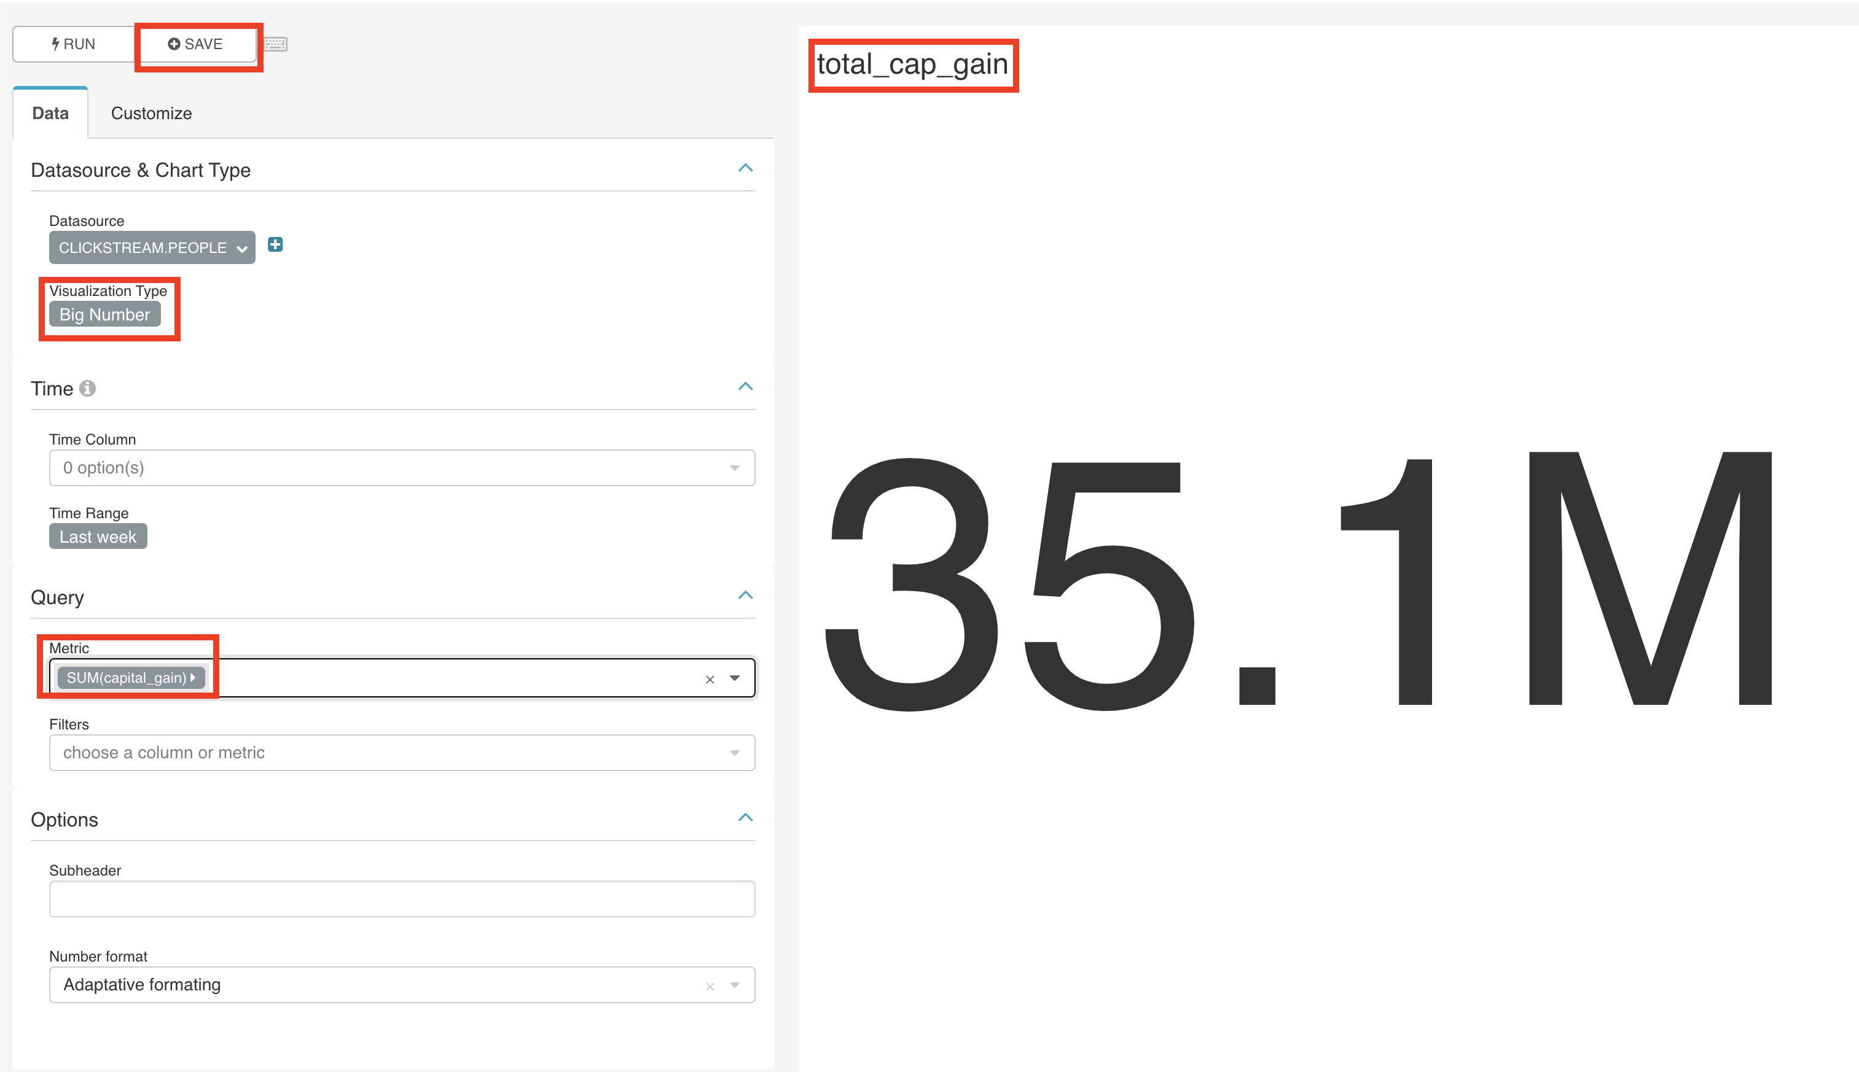The height and width of the screenshot is (1072, 1859).
Task: Collapse the Time section chevron
Action: tap(747, 387)
